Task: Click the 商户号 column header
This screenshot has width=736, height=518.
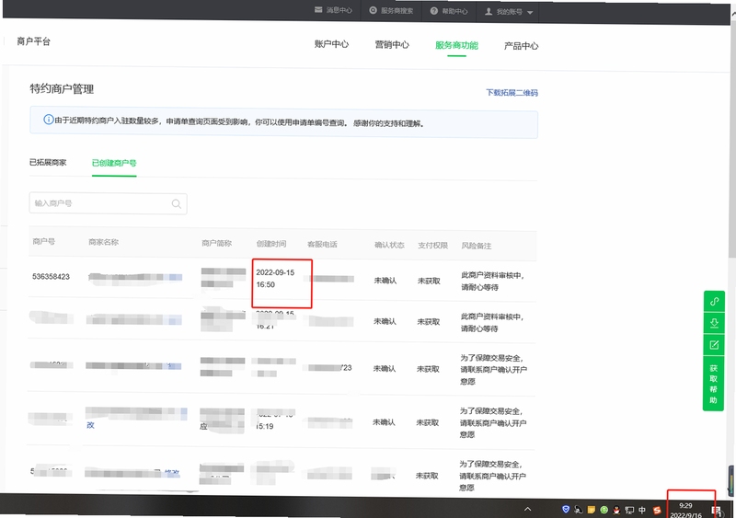Action: 43,241
